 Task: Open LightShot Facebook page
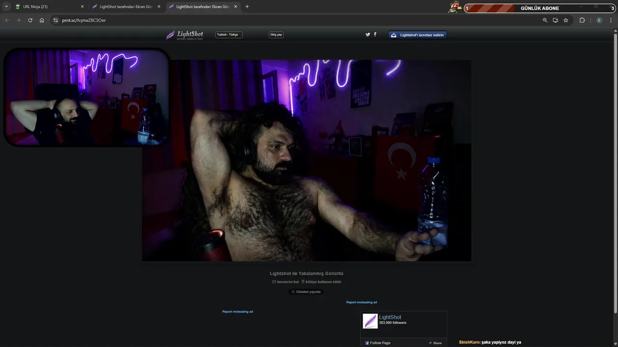coord(375,35)
